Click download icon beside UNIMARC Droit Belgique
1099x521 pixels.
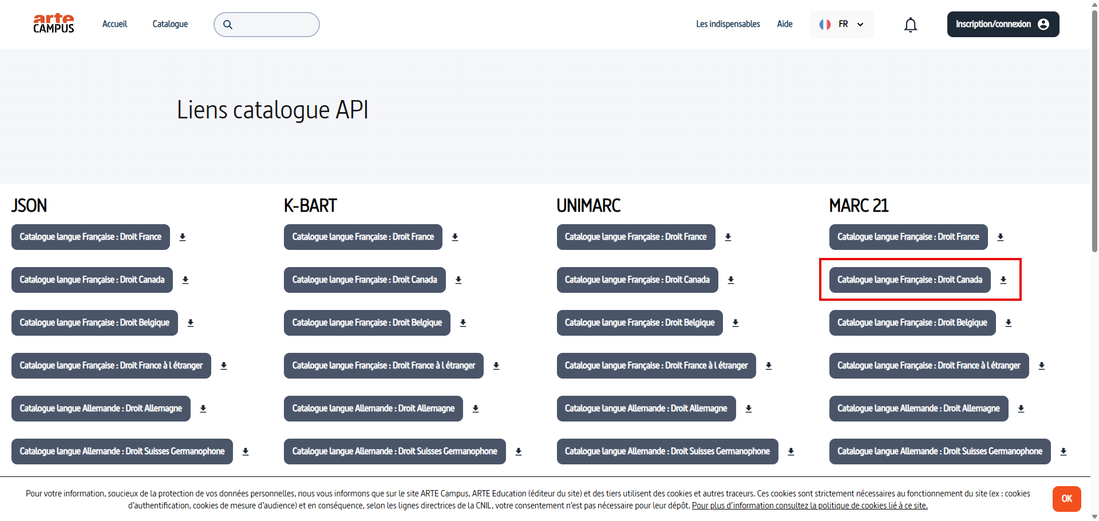(736, 323)
